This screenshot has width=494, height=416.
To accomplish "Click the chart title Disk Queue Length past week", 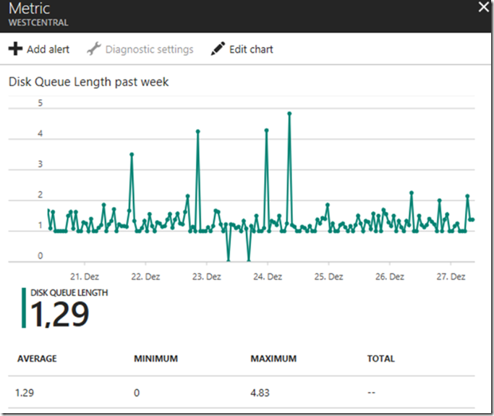I will [x=88, y=82].
